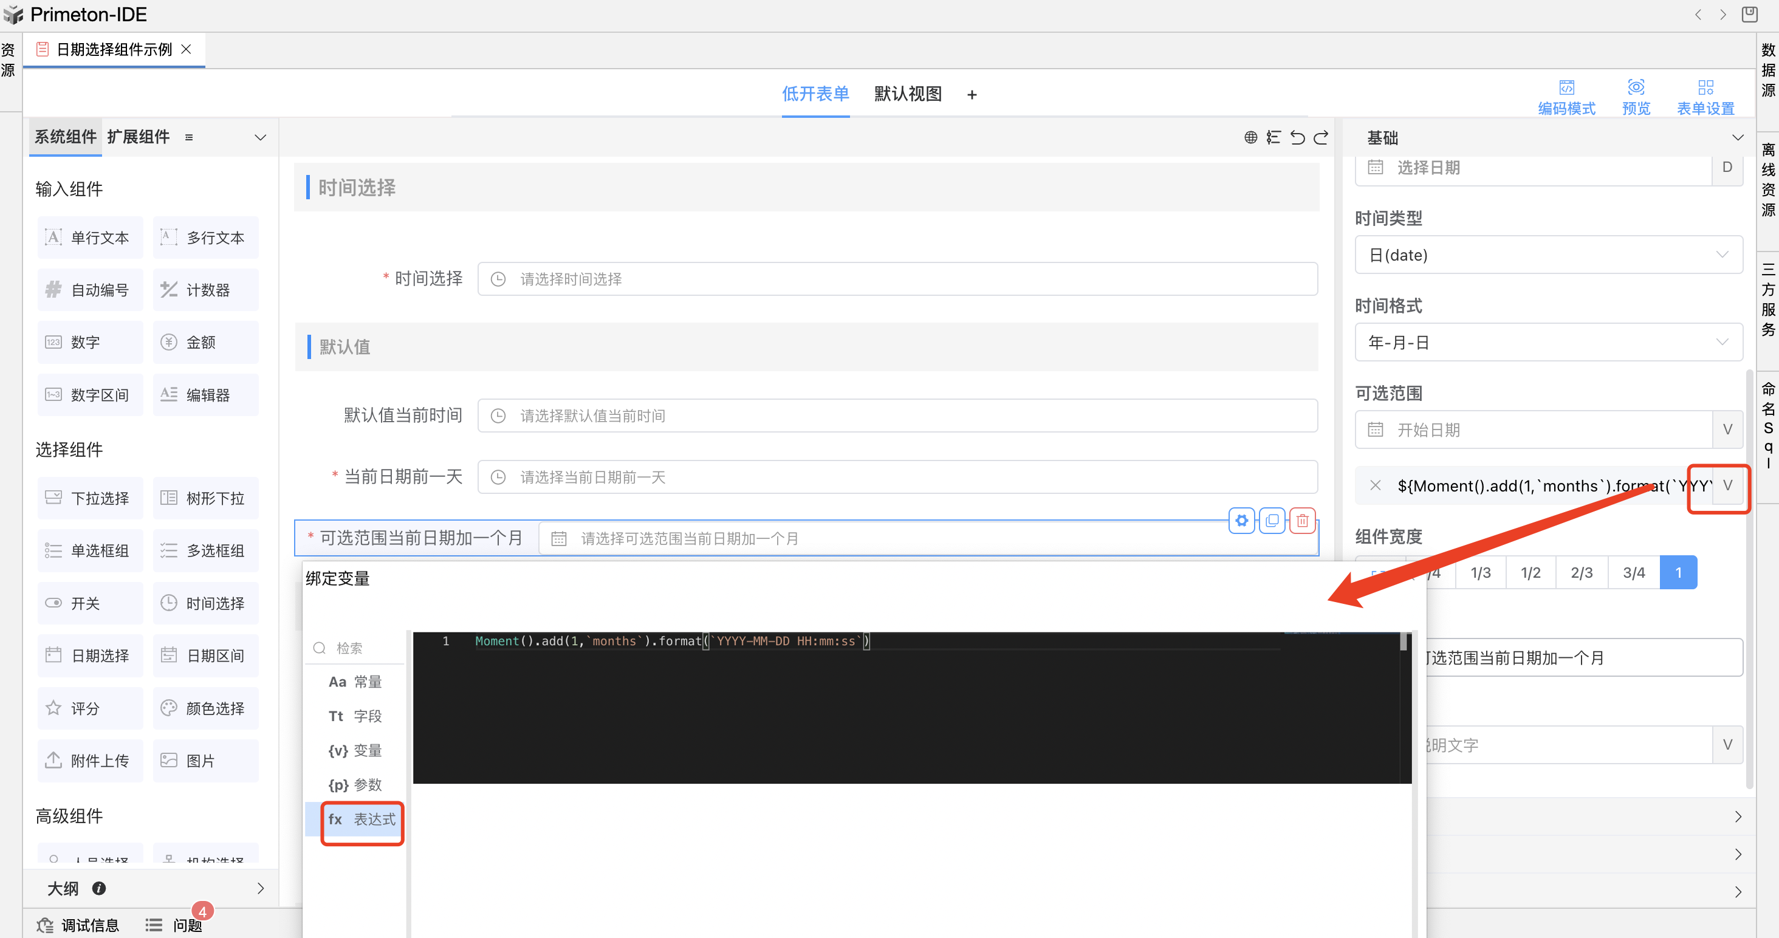The image size is (1779, 938).
Task: Select fx 表达式 in variable list
Action: (362, 819)
